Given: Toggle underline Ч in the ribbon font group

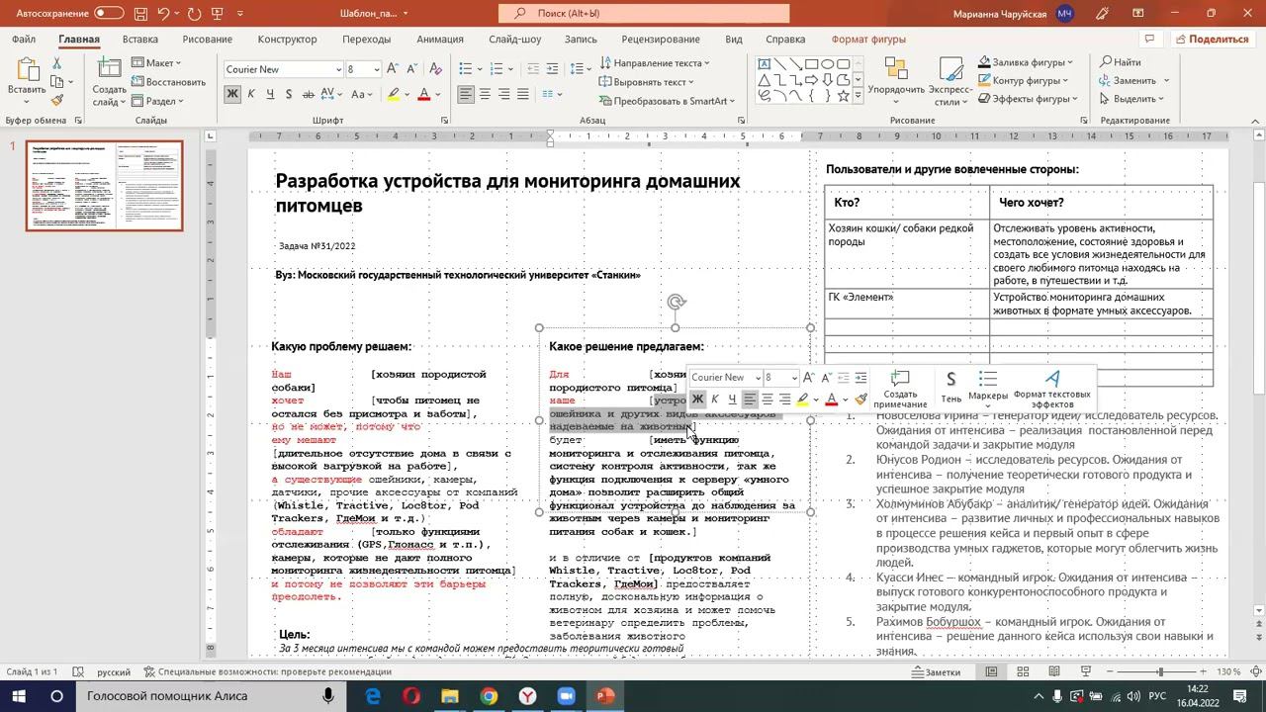Looking at the screenshot, I should [269, 94].
